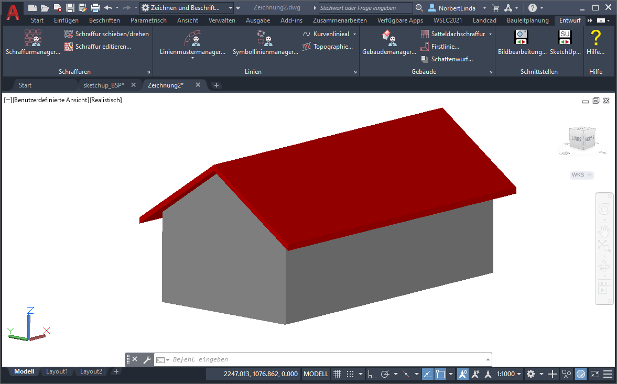This screenshot has height=384, width=617.
Task: Switch to the Landcad ribbon tab
Action: click(485, 20)
